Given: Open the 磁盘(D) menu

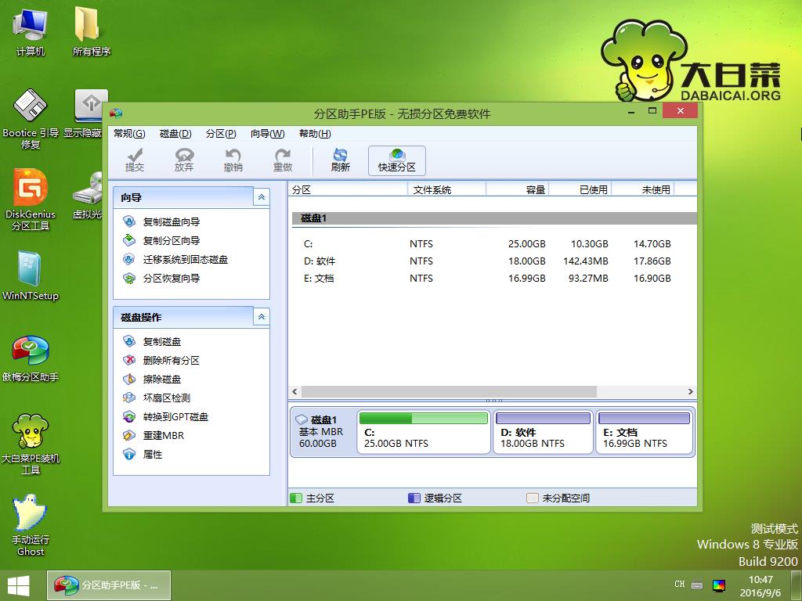Looking at the screenshot, I should (175, 134).
